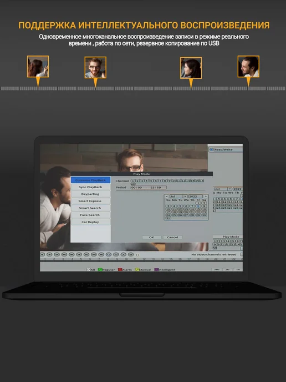Viewport: 286px width, 382px height.
Task: Click the previous frame playback button
Action: (79, 254)
